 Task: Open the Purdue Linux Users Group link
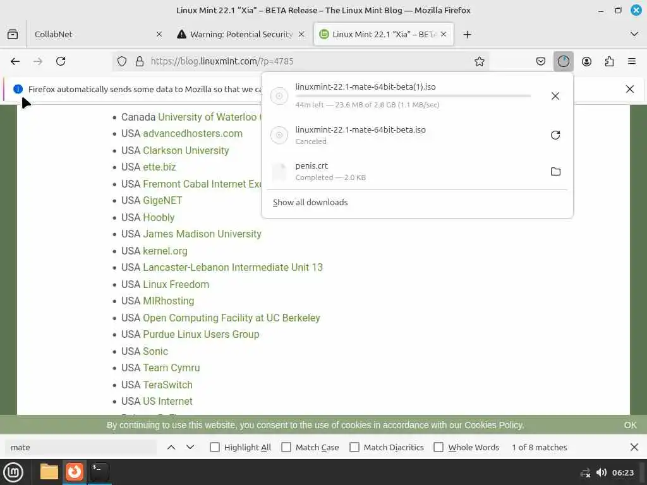click(x=201, y=334)
